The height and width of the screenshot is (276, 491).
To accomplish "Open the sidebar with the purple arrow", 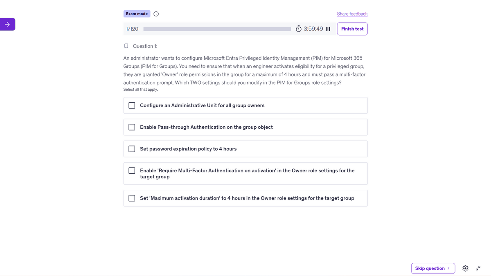I will [7, 25].
